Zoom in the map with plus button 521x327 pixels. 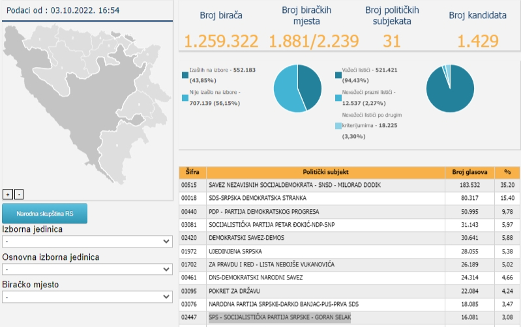click(x=8, y=194)
